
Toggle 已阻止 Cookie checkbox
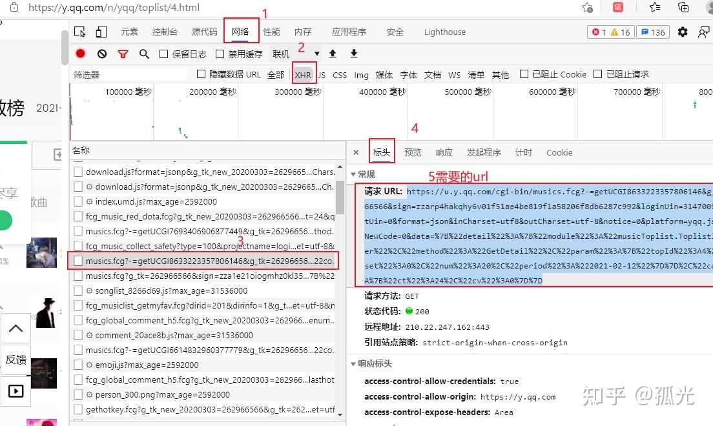[x=524, y=74]
